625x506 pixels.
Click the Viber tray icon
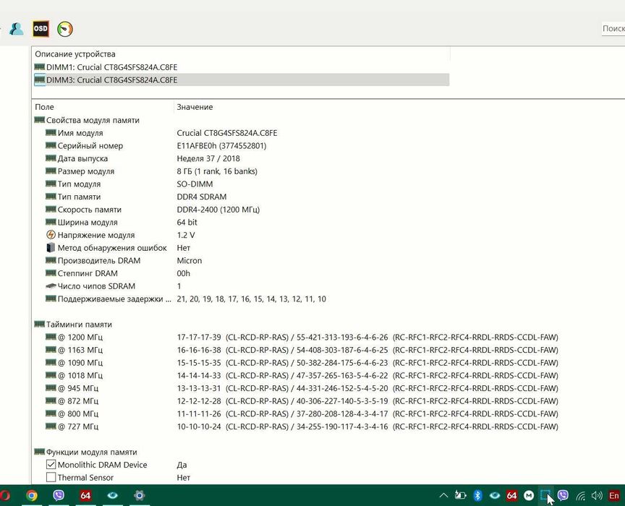(x=563, y=495)
